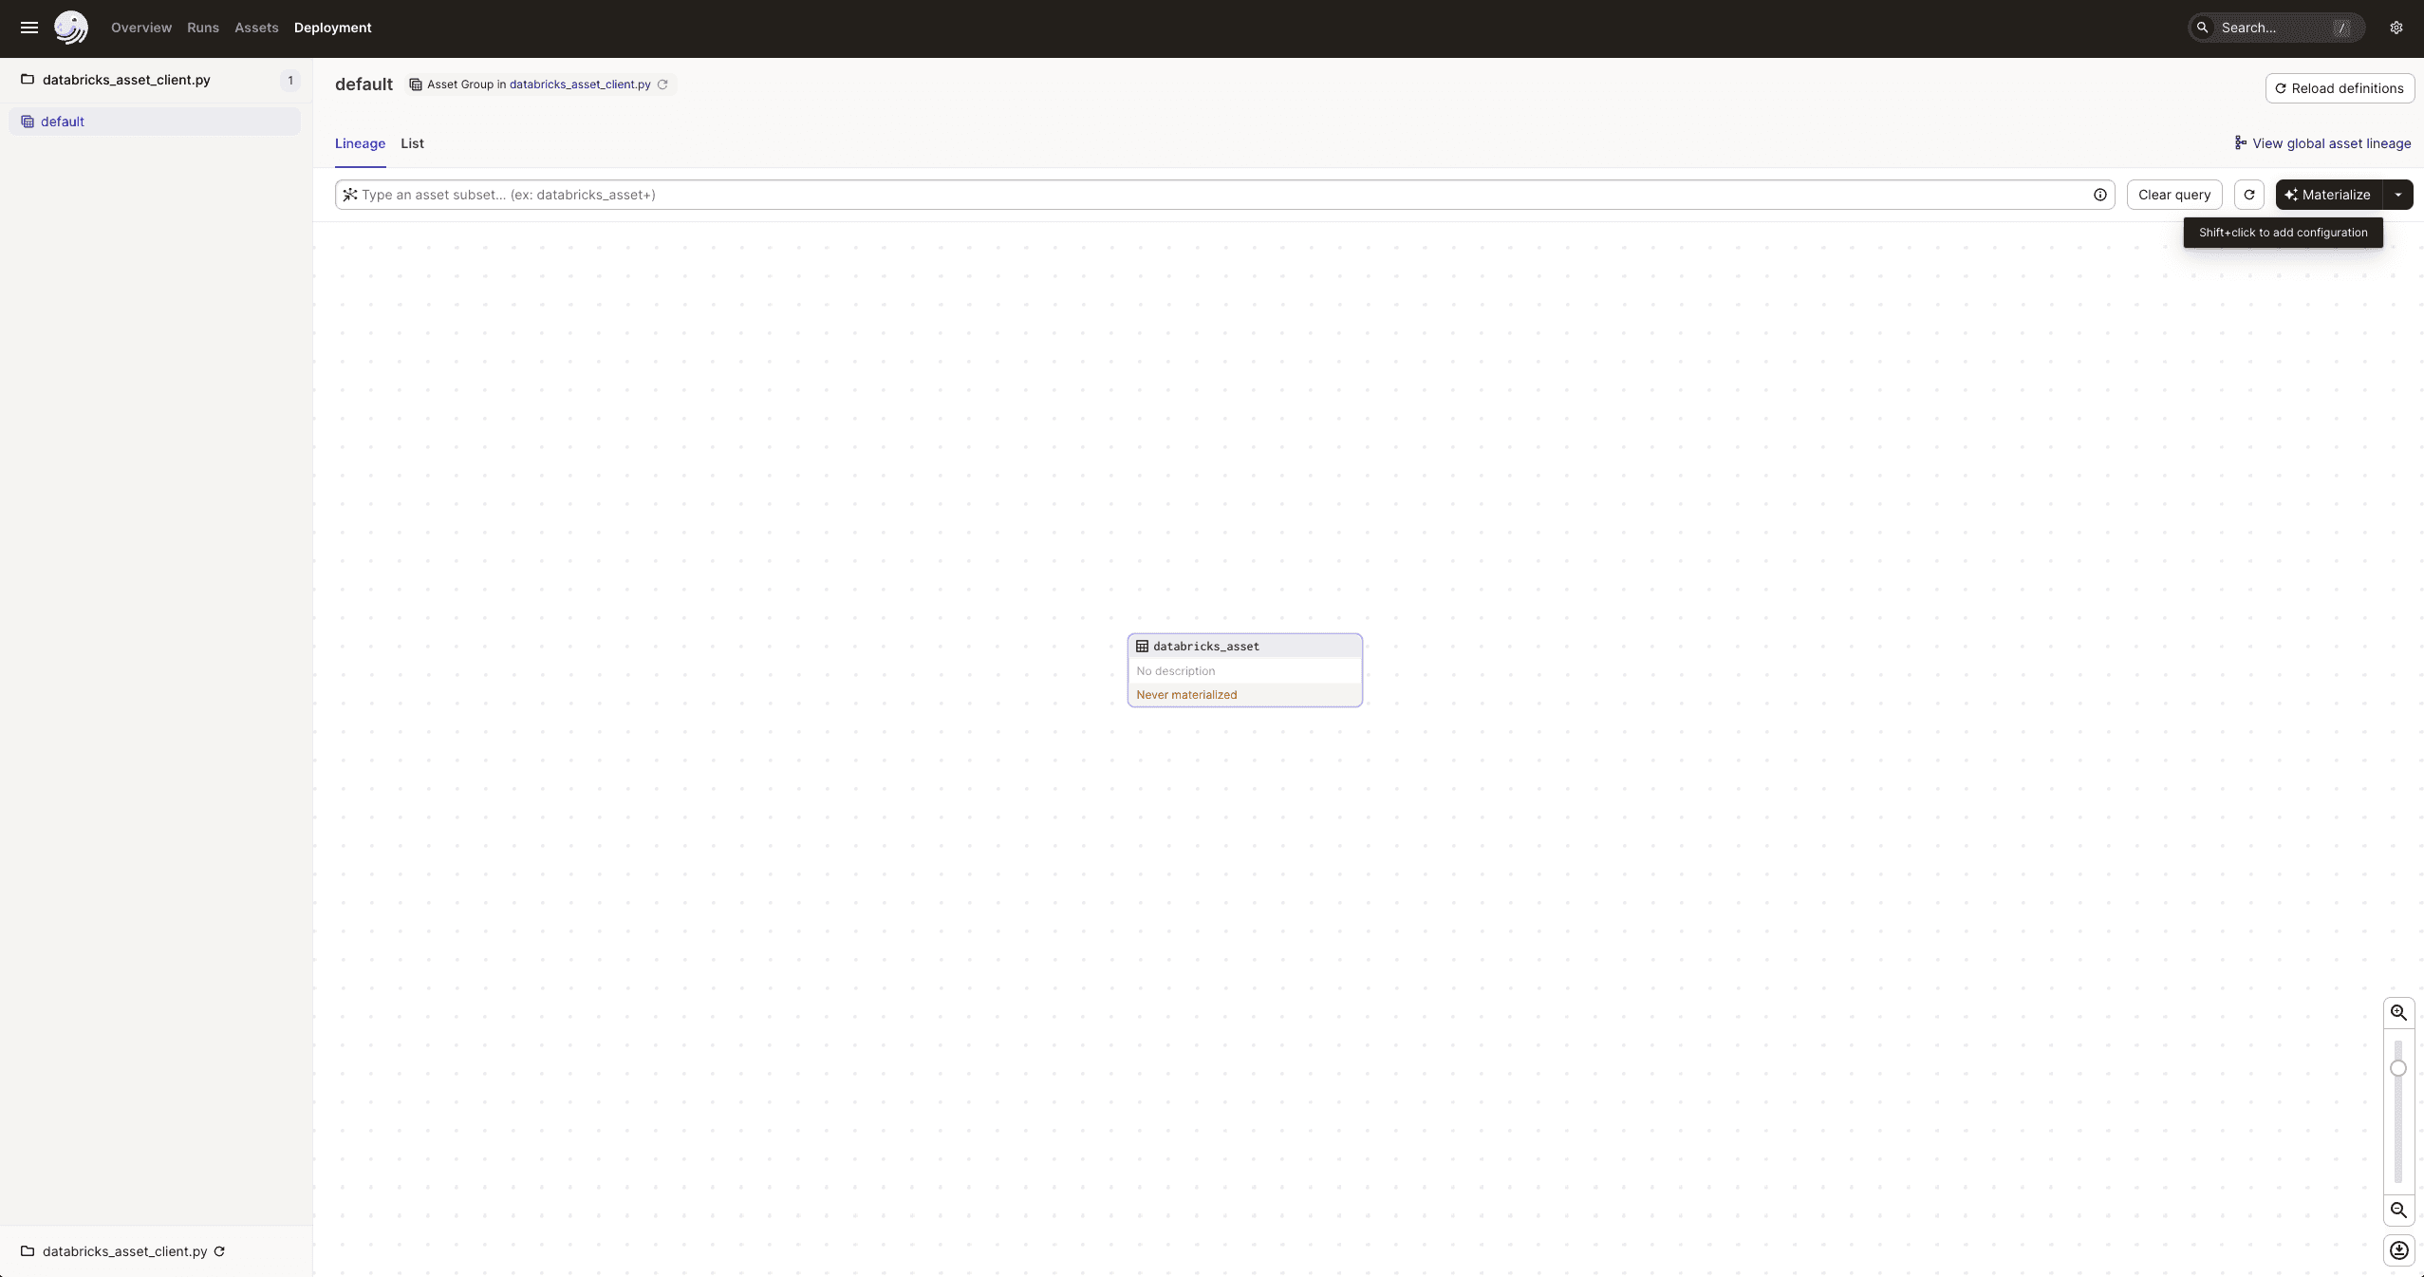Click the info icon beside query input
The width and height of the screenshot is (2424, 1277).
click(2100, 194)
